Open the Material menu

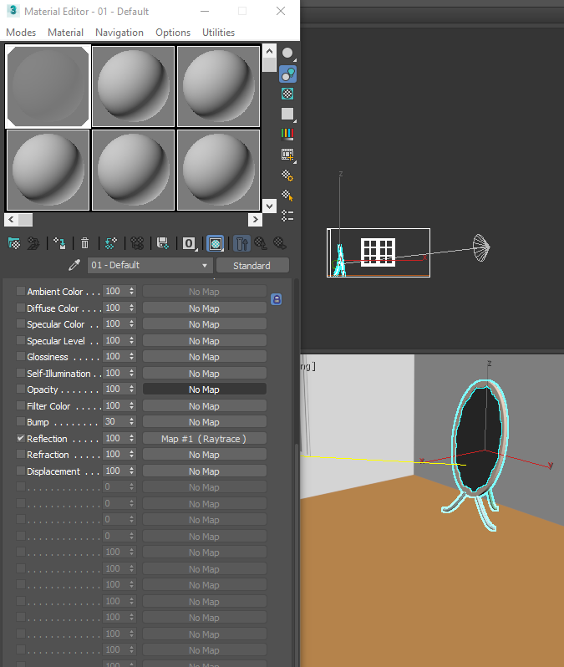coord(65,33)
